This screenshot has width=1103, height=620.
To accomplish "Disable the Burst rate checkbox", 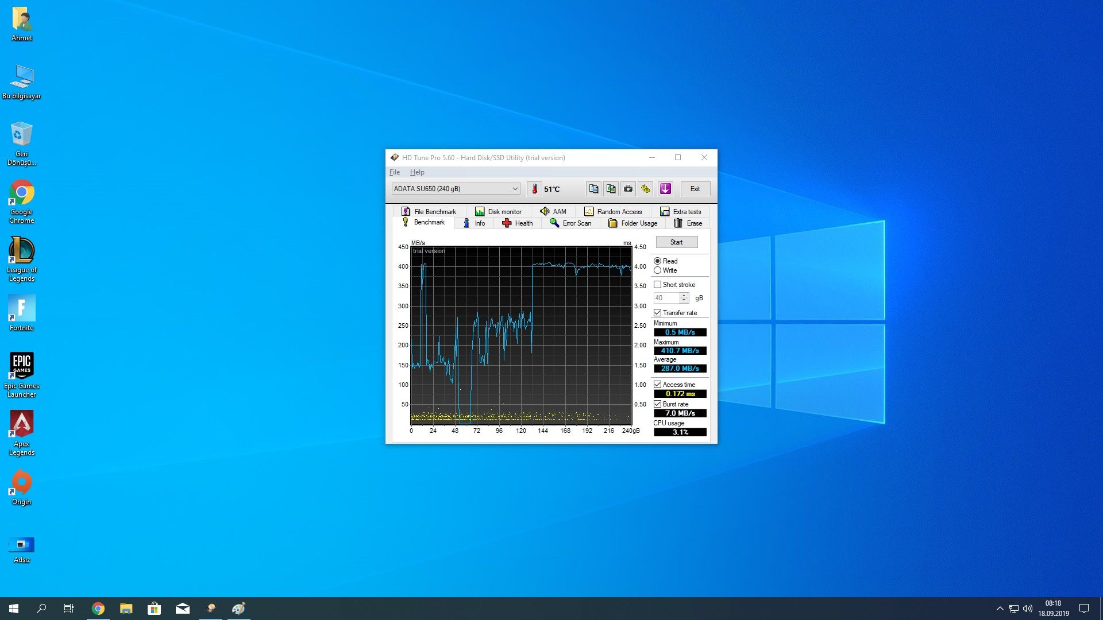I will (658, 404).
